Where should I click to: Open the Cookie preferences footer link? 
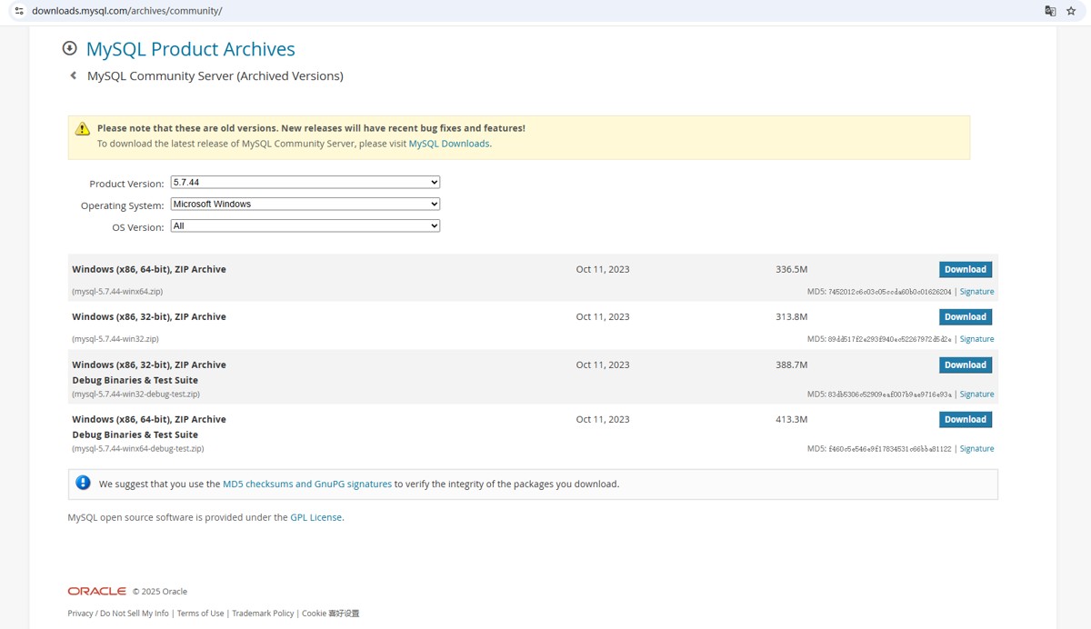331,614
